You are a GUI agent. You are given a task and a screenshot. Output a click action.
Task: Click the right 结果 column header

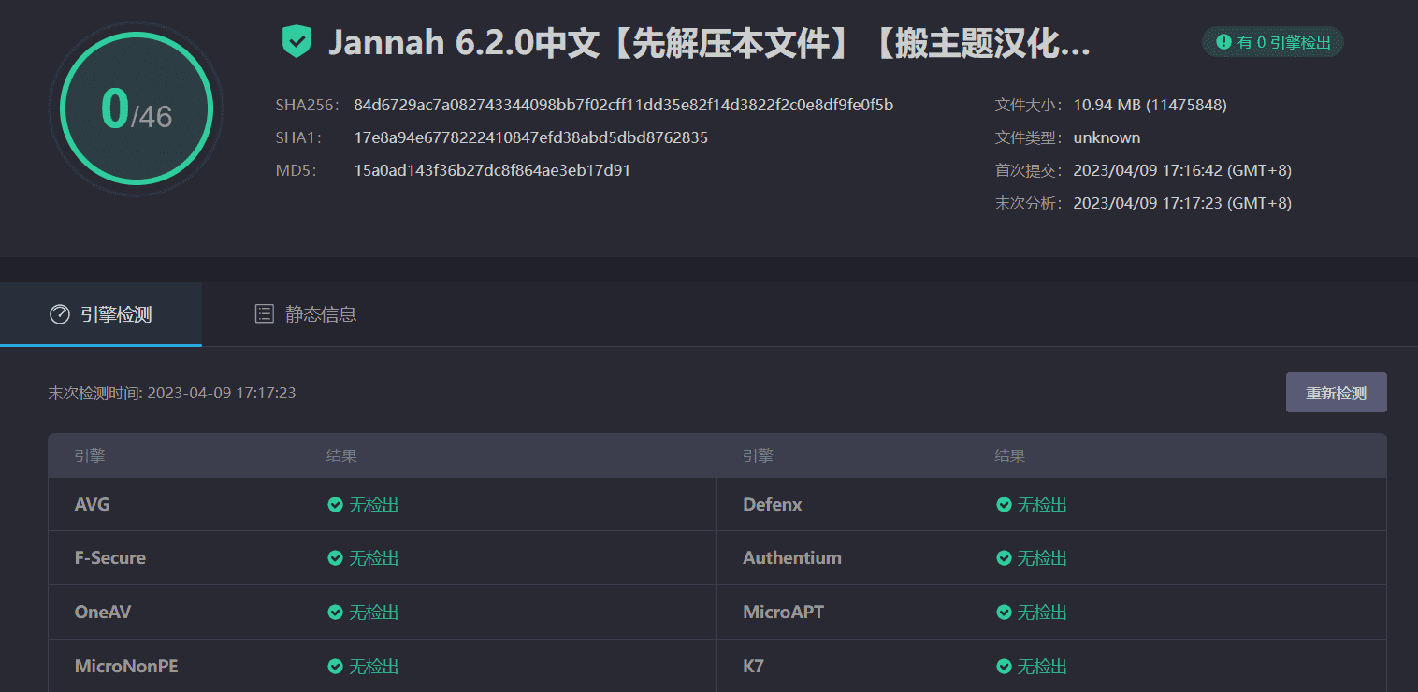click(1010, 456)
